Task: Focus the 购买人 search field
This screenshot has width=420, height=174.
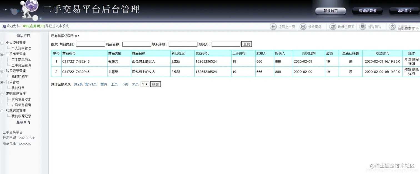Action: [x=226, y=44]
